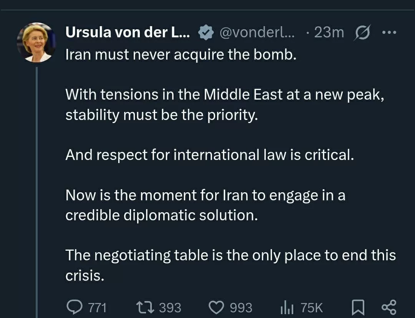Open the author's profile picture
Screen dimensions: 415x318
[37, 42]
